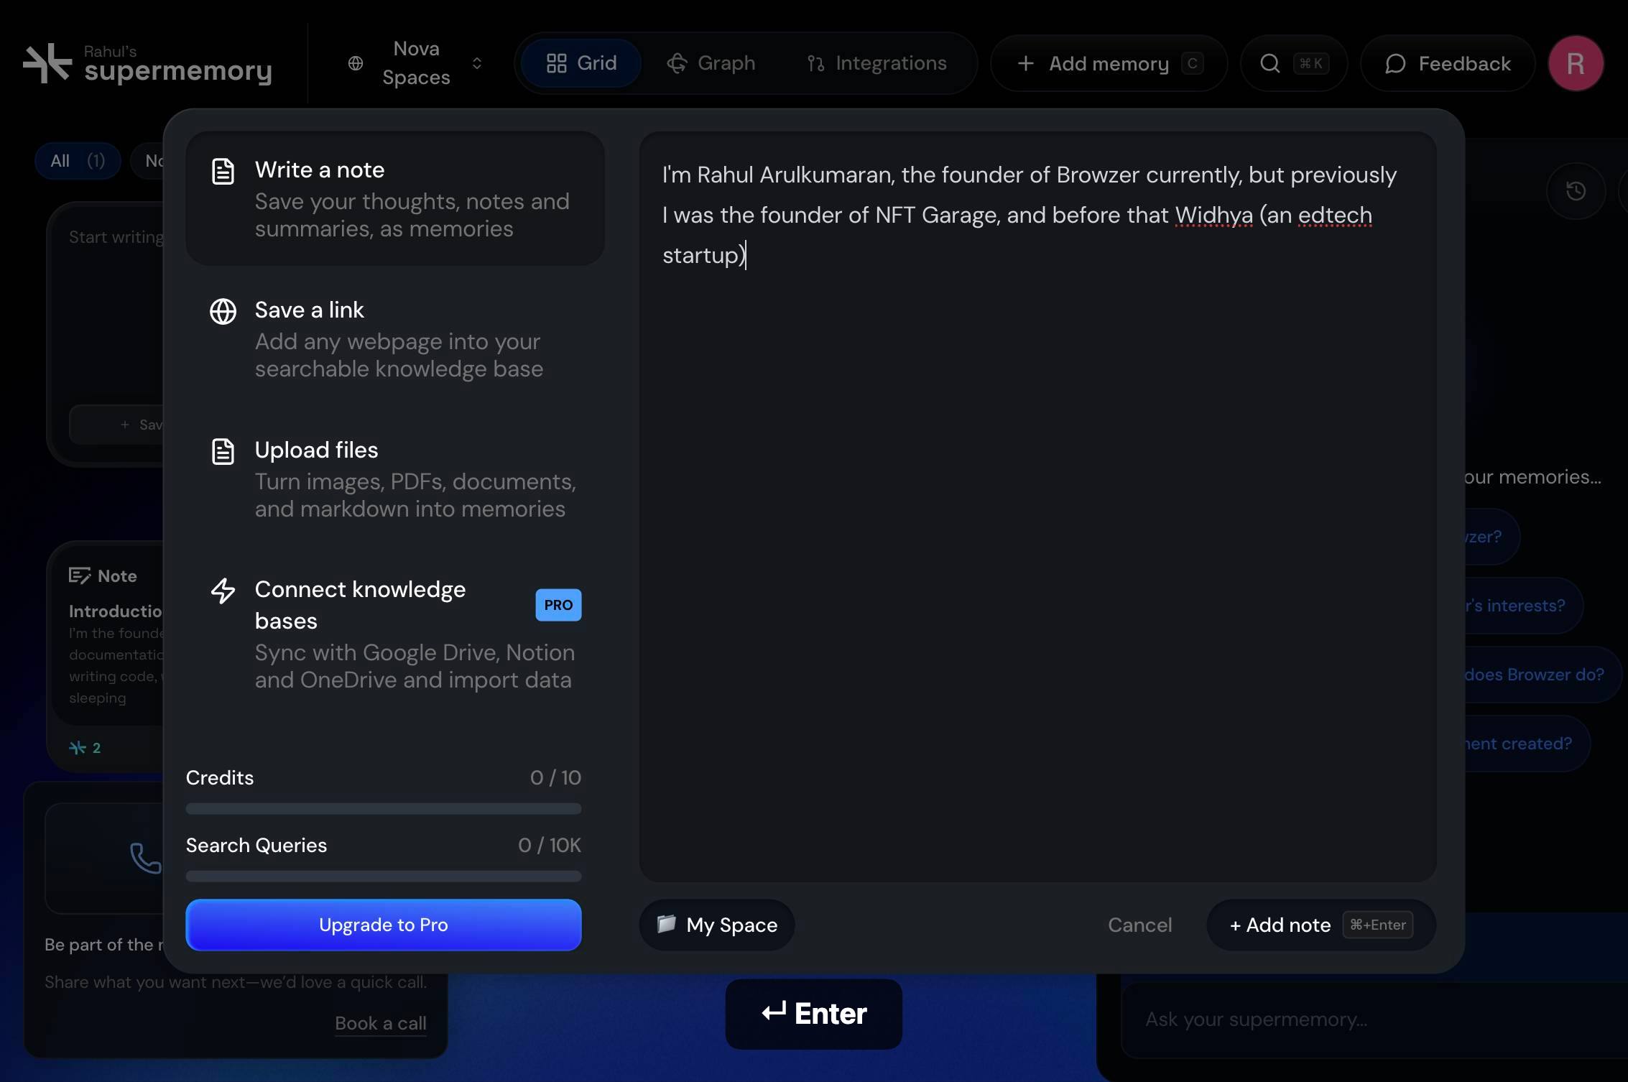Click the Integrations branch icon
Viewport: 1628px width, 1082px height.
(x=815, y=63)
